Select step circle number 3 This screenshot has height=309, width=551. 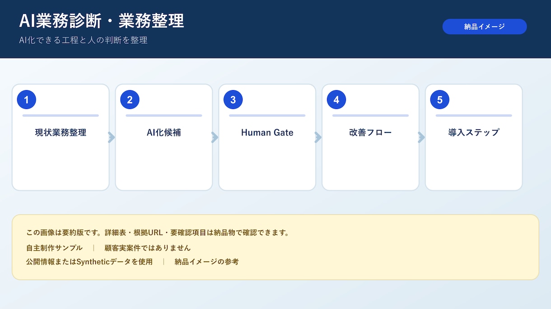tap(233, 100)
